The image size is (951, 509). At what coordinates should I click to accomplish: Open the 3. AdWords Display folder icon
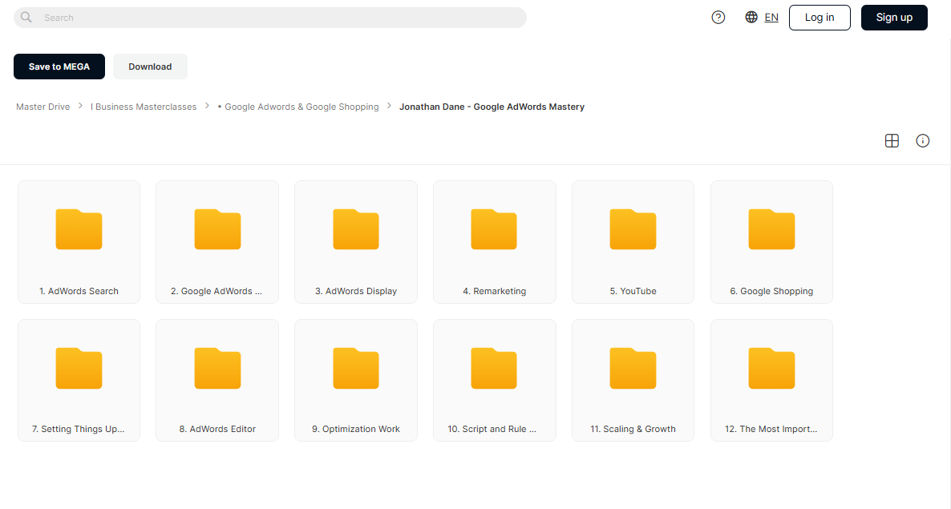point(356,229)
